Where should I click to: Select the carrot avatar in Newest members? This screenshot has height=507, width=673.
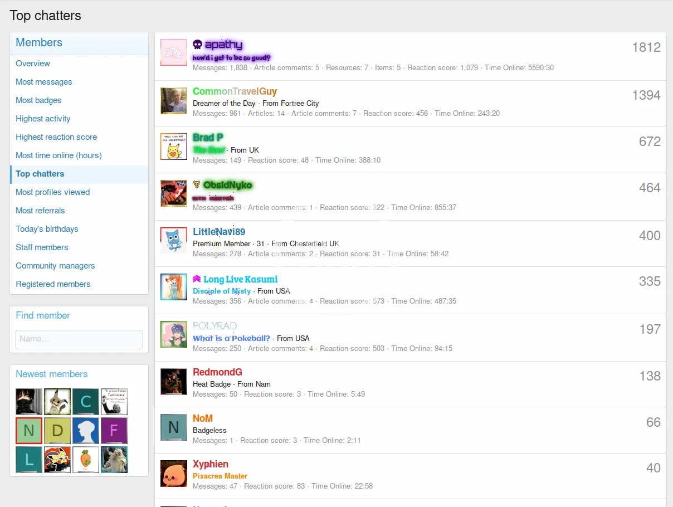[x=86, y=460]
